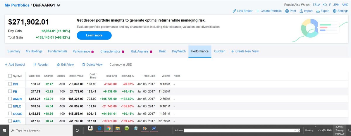Click the Edit View pencil icon
Screen dimensions: 351x136
[x=58, y=64]
